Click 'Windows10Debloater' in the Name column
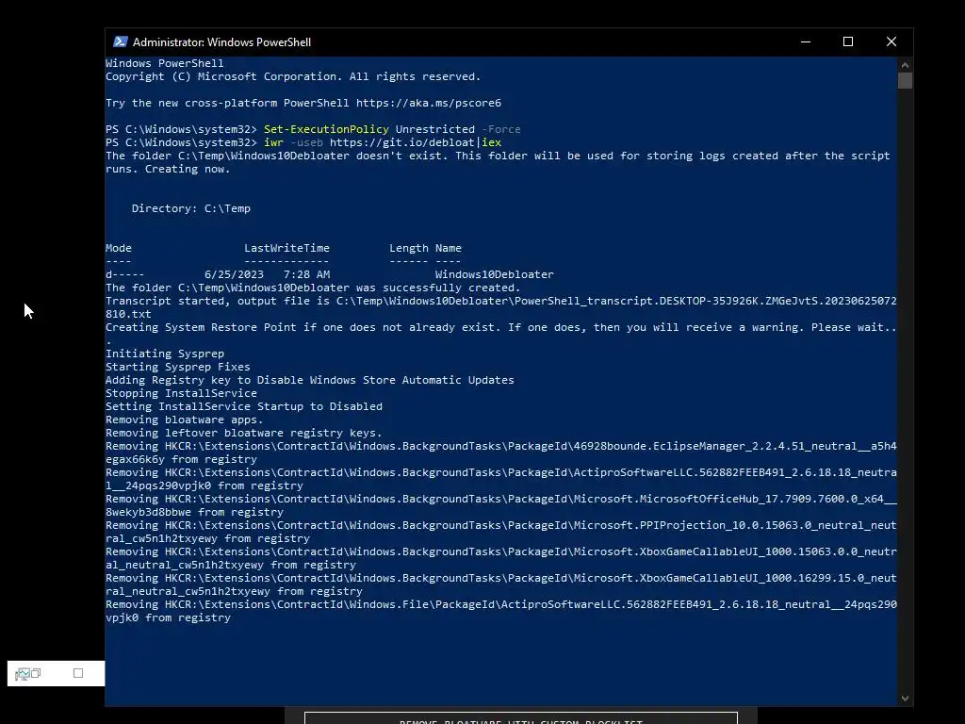 (494, 274)
